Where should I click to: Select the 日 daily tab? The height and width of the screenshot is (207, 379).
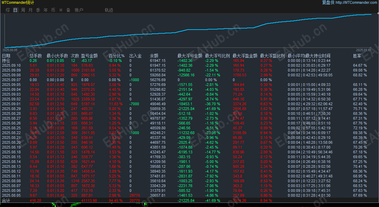15,10
